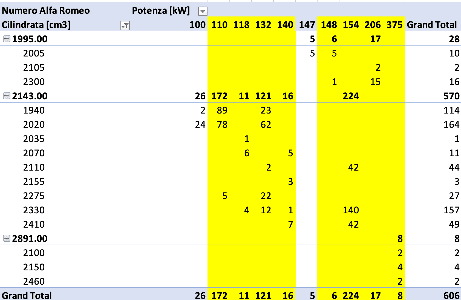Image resolution: width=461 pixels, height=300 pixels.
Task: Select the 2005 row label
Action: coord(34,53)
